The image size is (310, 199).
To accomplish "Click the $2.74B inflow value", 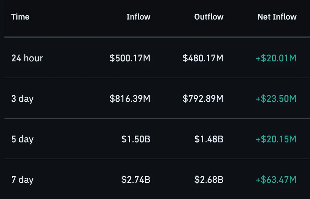I will coord(136,180).
